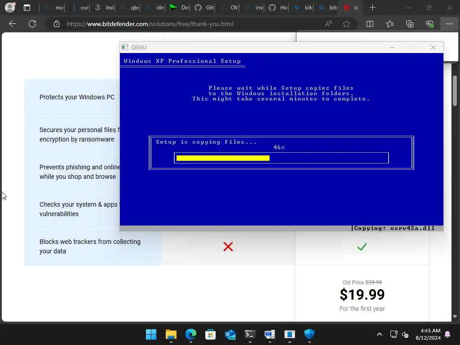Open the split screen icon
460x345 pixels.
[370, 24]
